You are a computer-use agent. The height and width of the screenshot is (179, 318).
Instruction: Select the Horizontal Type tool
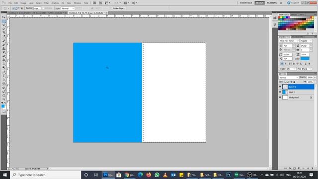(x=3, y=76)
